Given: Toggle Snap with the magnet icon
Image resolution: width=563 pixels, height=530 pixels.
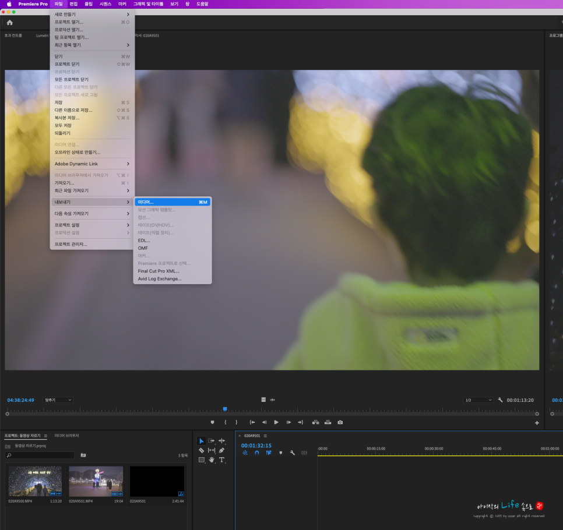Looking at the screenshot, I should (x=256, y=453).
